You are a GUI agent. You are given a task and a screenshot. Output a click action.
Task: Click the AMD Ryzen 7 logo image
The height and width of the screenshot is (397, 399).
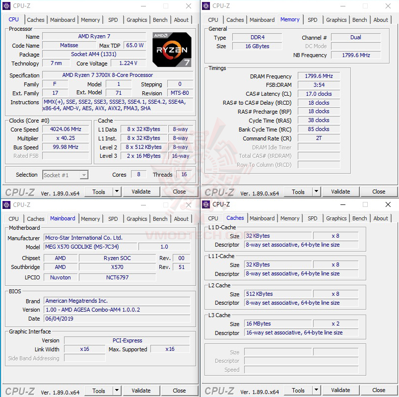tap(172, 50)
